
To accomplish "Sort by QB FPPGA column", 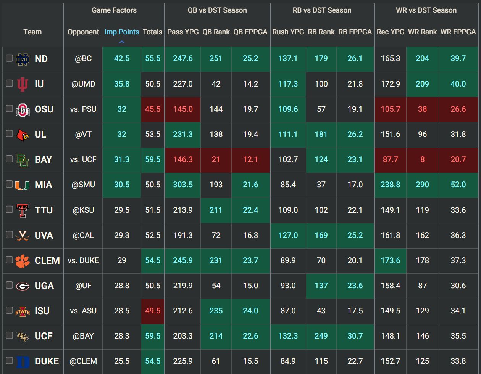I will 250,32.
